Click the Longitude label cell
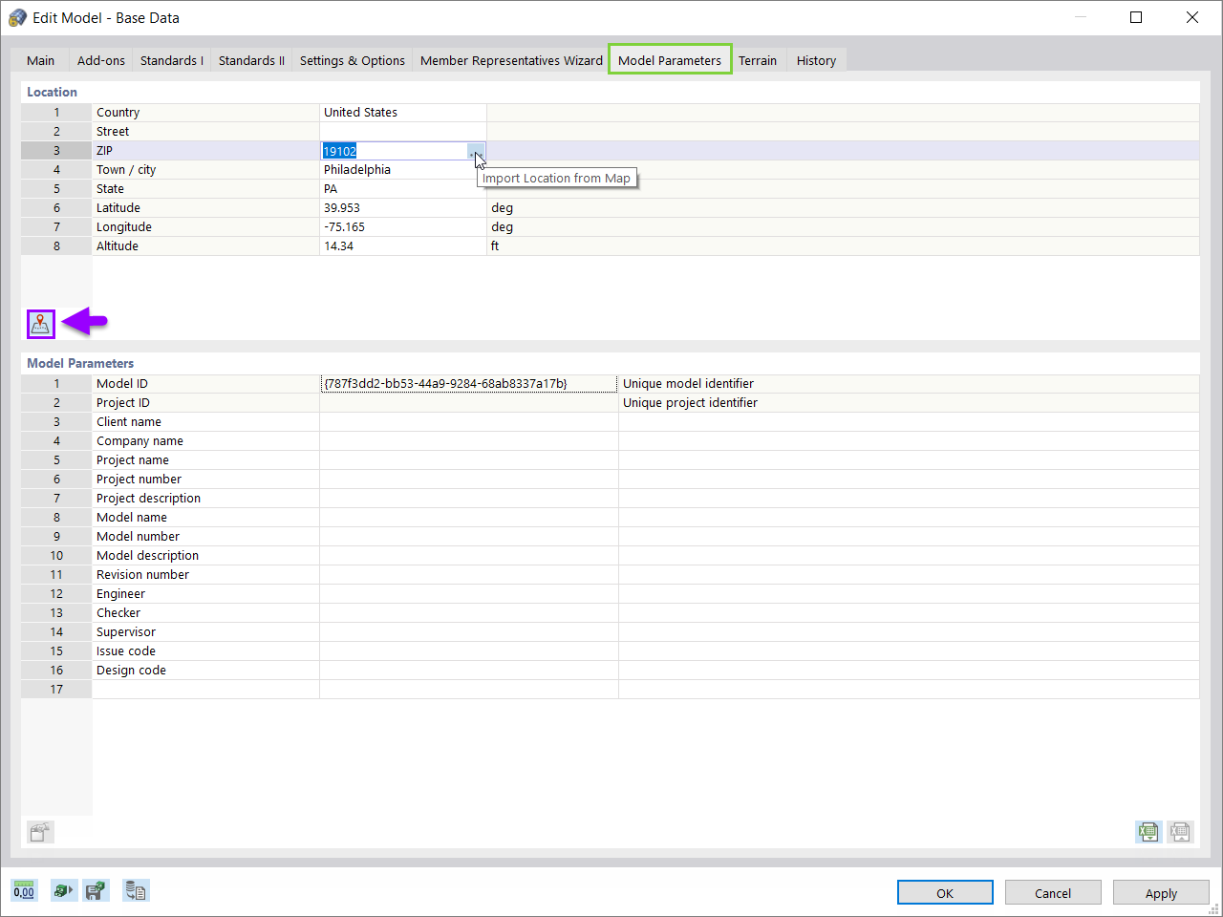The height and width of the screenshot is (917, 1223). 205,227
